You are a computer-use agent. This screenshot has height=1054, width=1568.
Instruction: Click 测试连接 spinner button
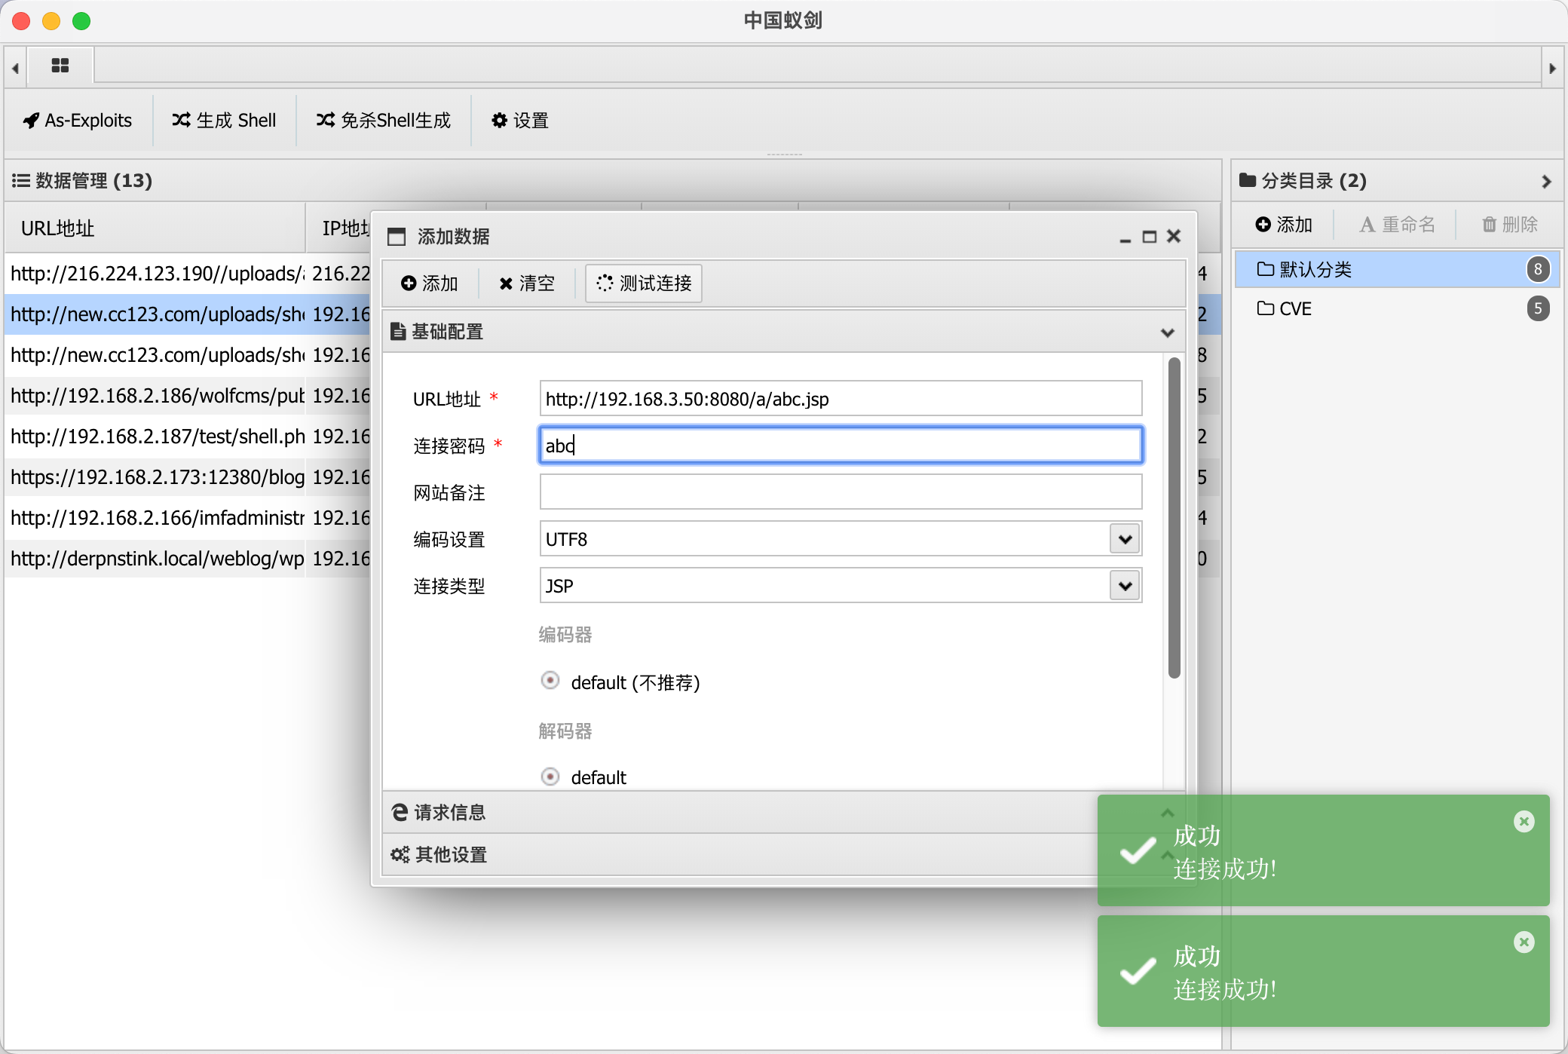pos(644,283)
